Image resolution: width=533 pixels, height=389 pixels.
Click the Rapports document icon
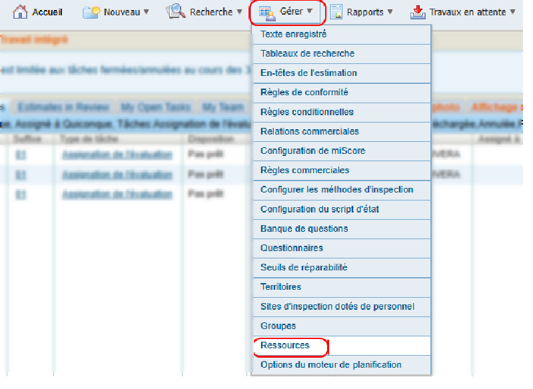[x=336, y=12]
